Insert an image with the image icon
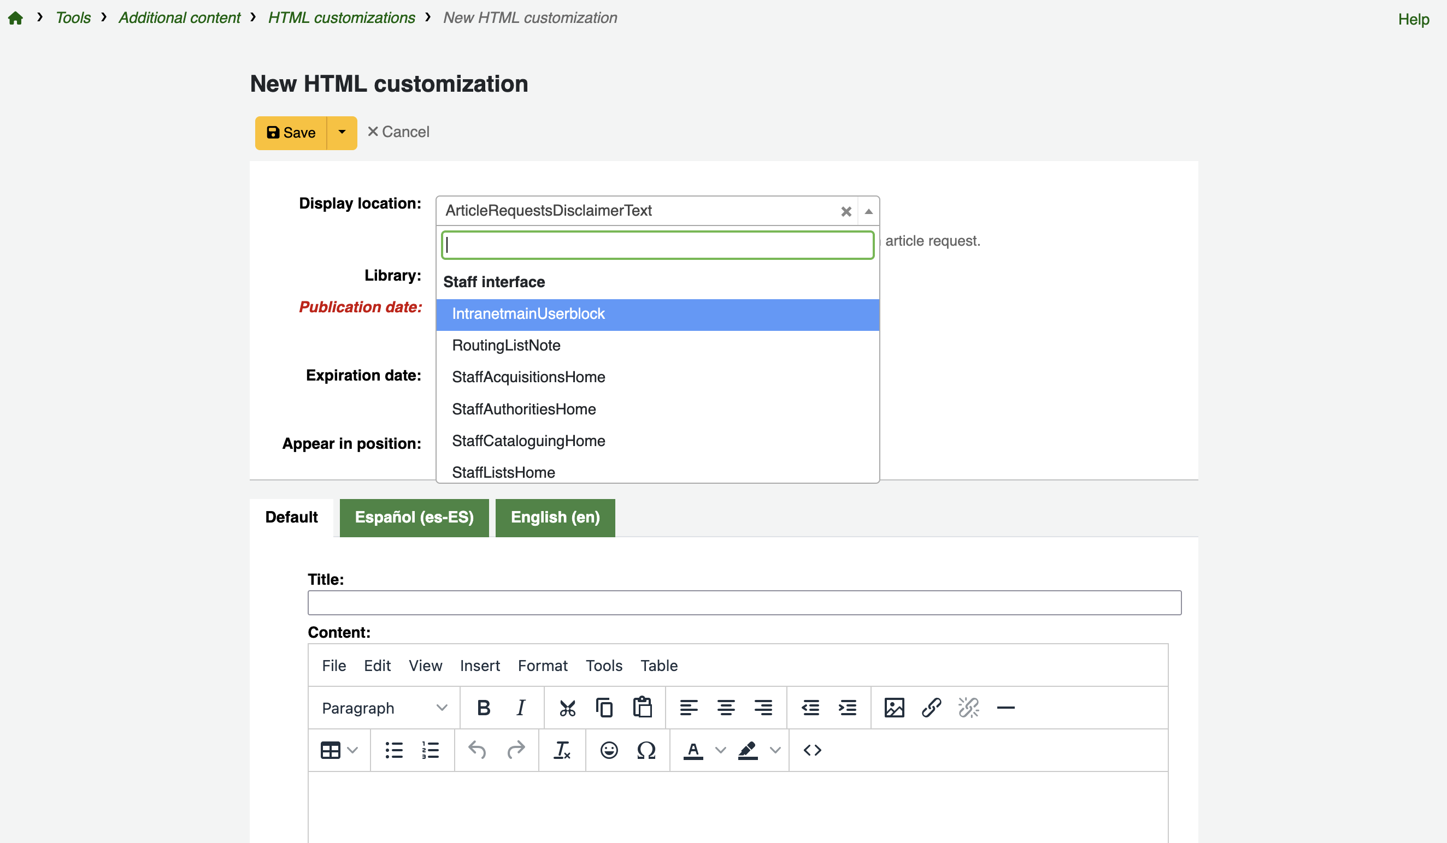The image size is (1447, 843). [x=893, y=708]
